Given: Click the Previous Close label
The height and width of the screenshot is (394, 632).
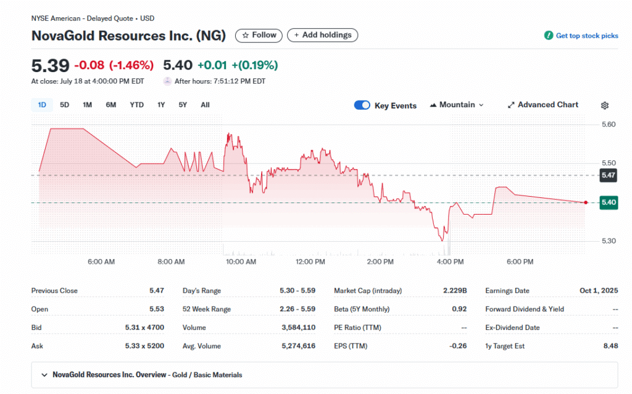Looking at the screenshot, I should coord(54,290).
